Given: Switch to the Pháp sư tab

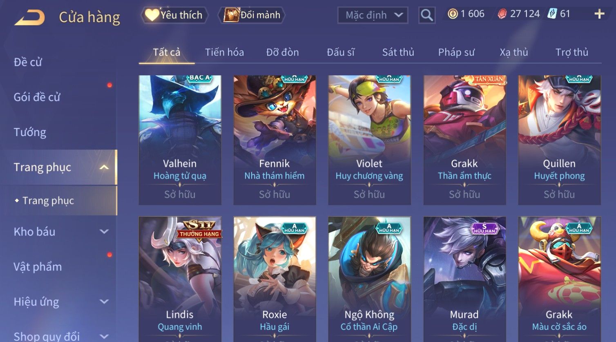Looking at the screenshot, I should 456,52.
